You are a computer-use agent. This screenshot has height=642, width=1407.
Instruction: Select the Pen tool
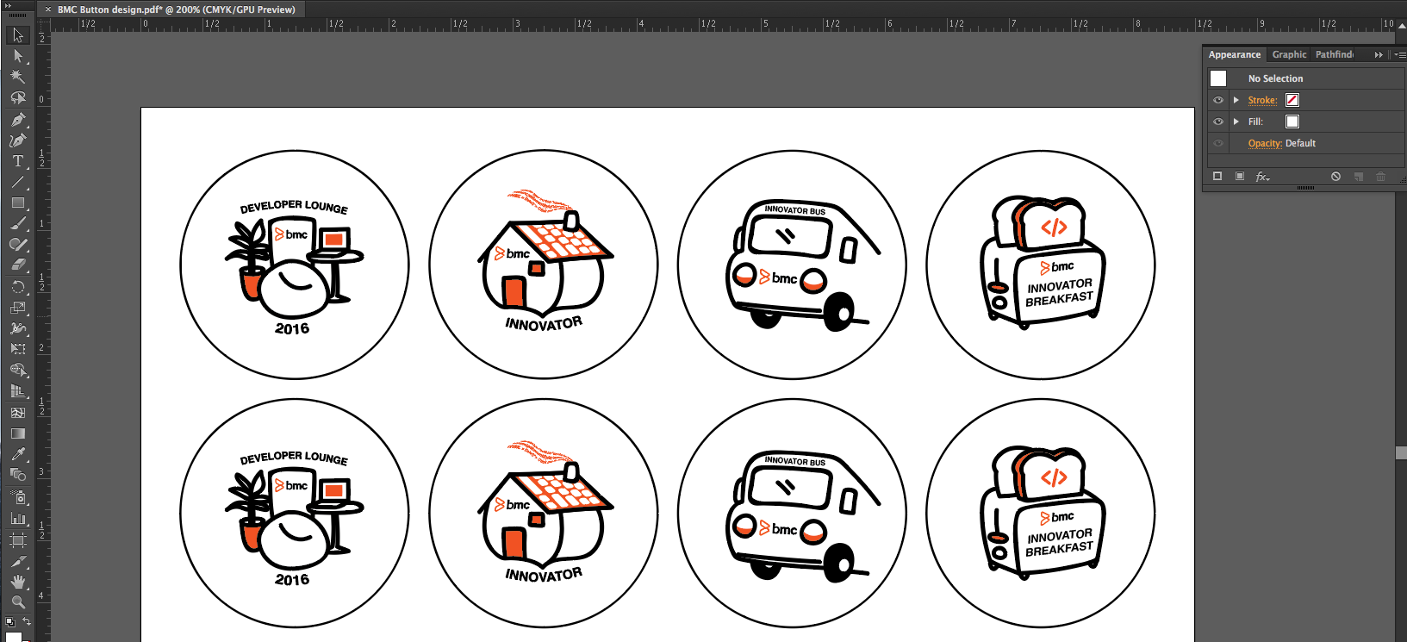coord(17,120)
